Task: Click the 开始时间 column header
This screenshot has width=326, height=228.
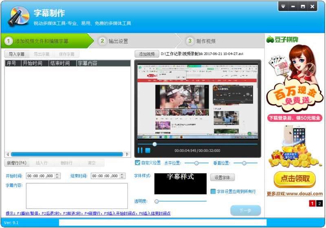Action: [35, 63]
